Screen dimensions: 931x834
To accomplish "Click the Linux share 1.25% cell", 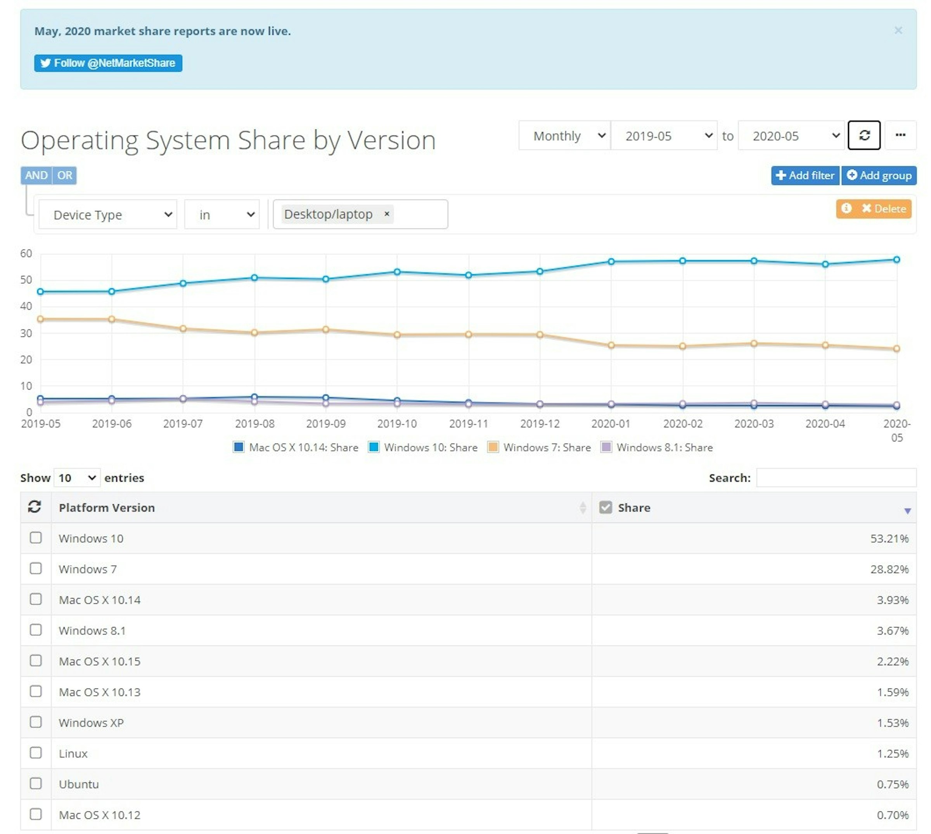I will 754,753.
